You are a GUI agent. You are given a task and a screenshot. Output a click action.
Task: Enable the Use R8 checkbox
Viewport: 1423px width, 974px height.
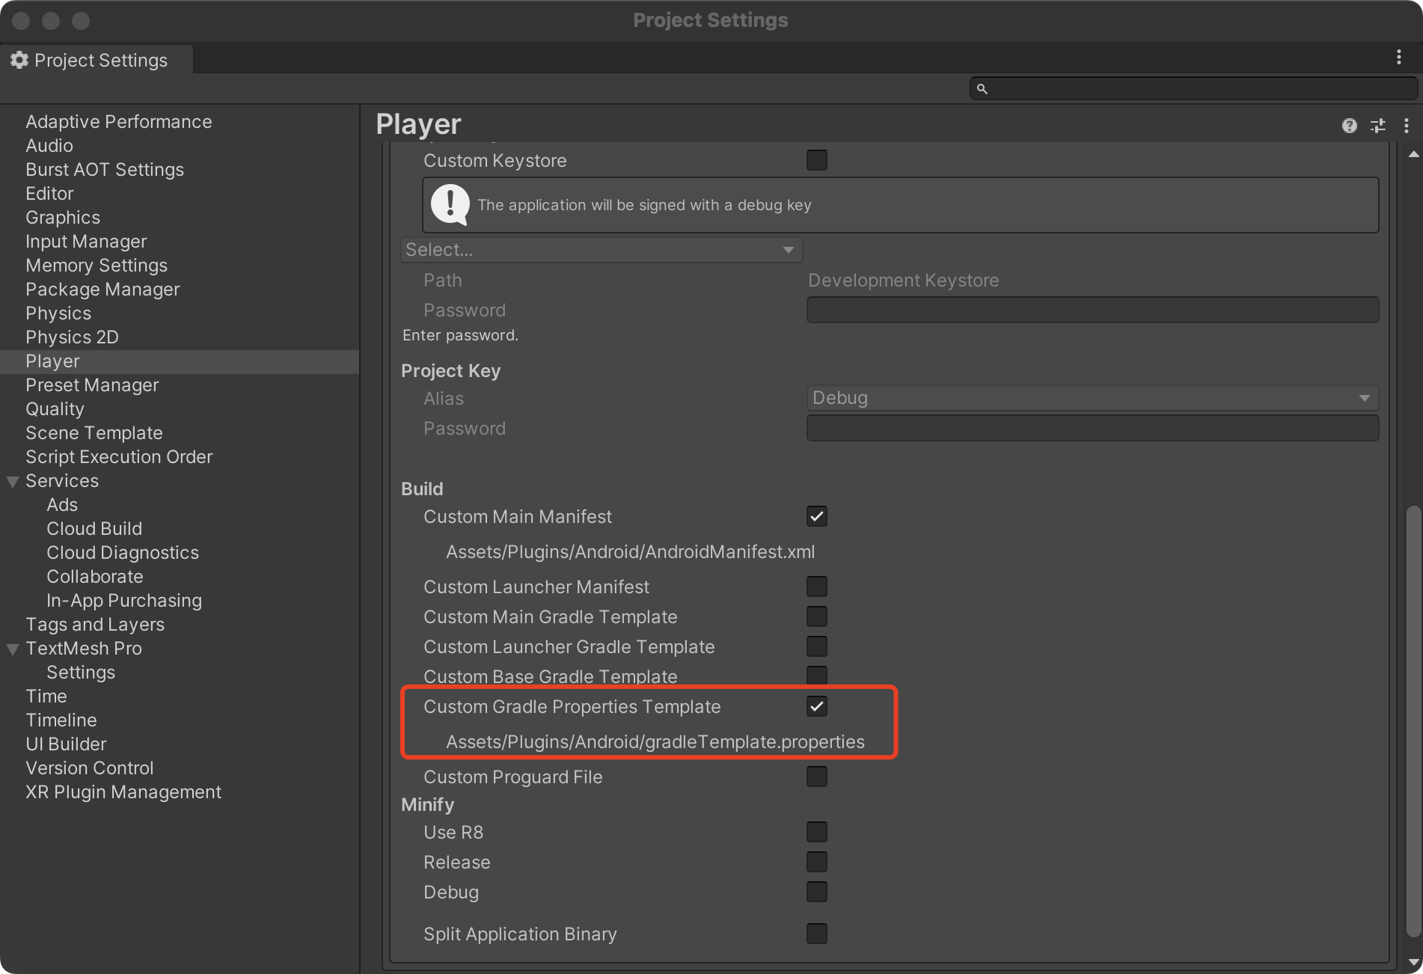[x=817, y=832]
